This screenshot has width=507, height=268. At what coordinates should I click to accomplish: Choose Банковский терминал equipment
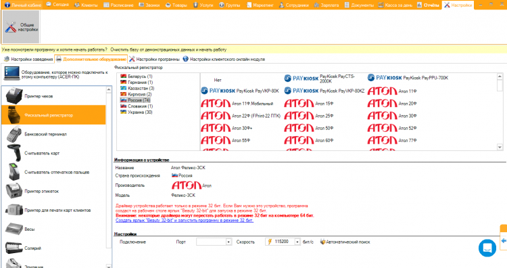click(x=53, y=134)
